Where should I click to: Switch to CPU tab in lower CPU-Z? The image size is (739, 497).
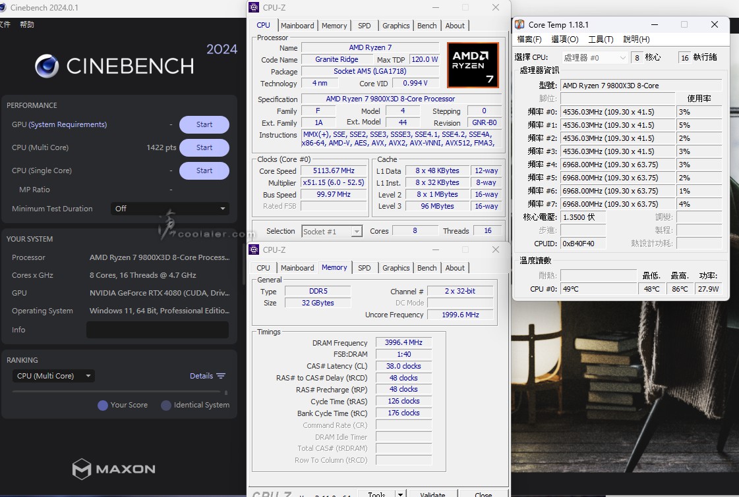click(x=264, y=268)
